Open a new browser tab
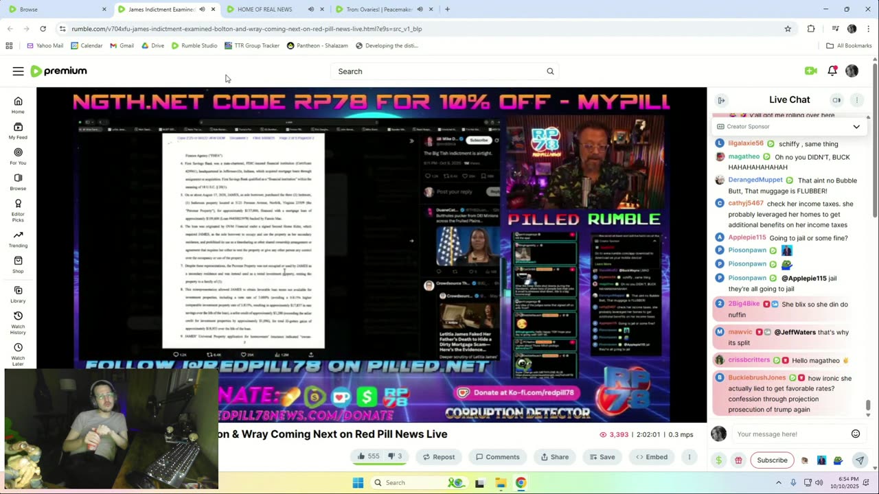 pyautogui.click(x=447, y=10)
